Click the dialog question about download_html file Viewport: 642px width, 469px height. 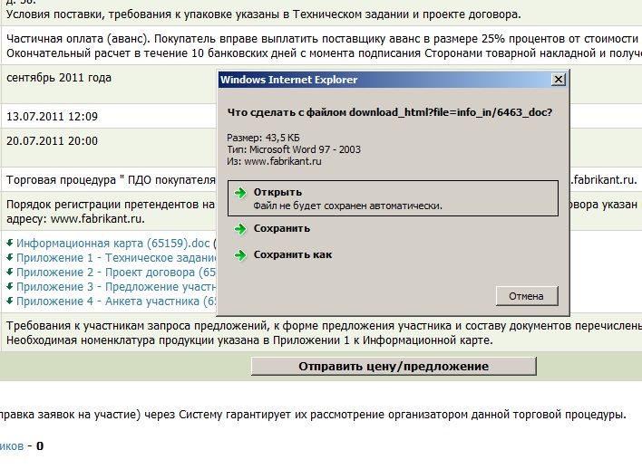(x=390, y=112)
